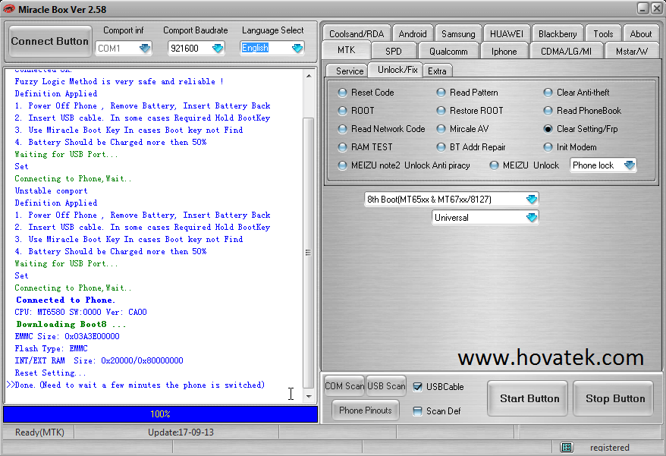The width and height of the screenshot is (666, 456).
Task: Choose the Read Network Code option
Action: [x=382, y=129]
